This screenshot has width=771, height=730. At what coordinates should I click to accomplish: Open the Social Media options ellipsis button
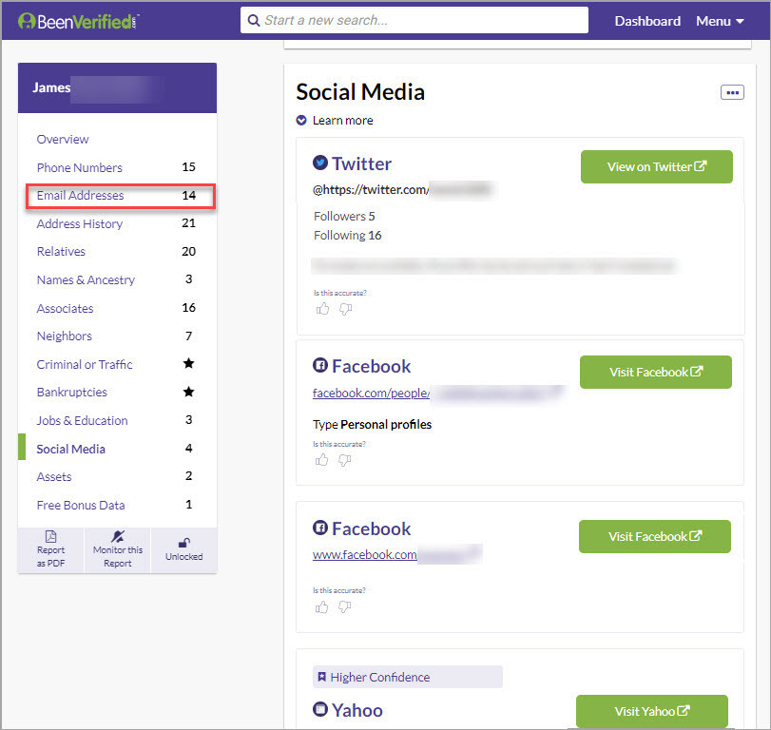pos(732,92)
